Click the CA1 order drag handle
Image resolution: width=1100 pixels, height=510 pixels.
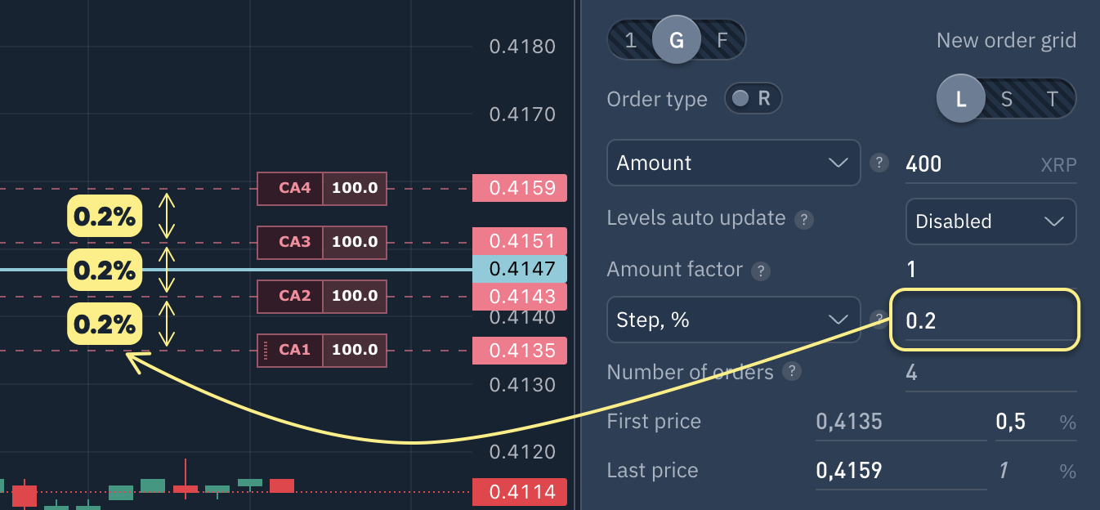tap(266, 351)
